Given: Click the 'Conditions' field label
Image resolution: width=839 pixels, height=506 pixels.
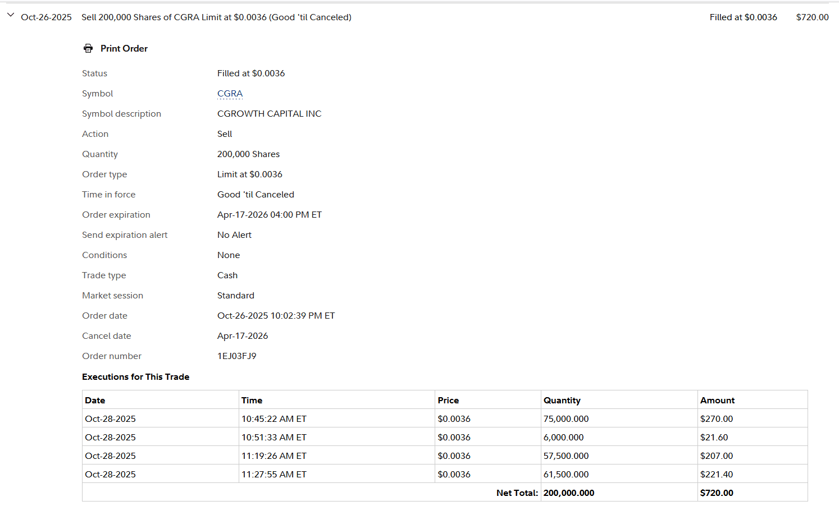Looking at the screenshot, I should (x=104, y=255).
